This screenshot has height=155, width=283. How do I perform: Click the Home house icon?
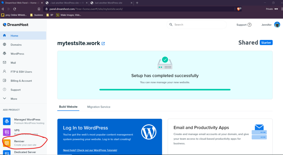pos(4,35)
